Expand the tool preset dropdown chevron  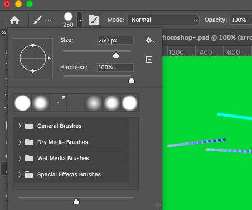(x=49, y=20)
